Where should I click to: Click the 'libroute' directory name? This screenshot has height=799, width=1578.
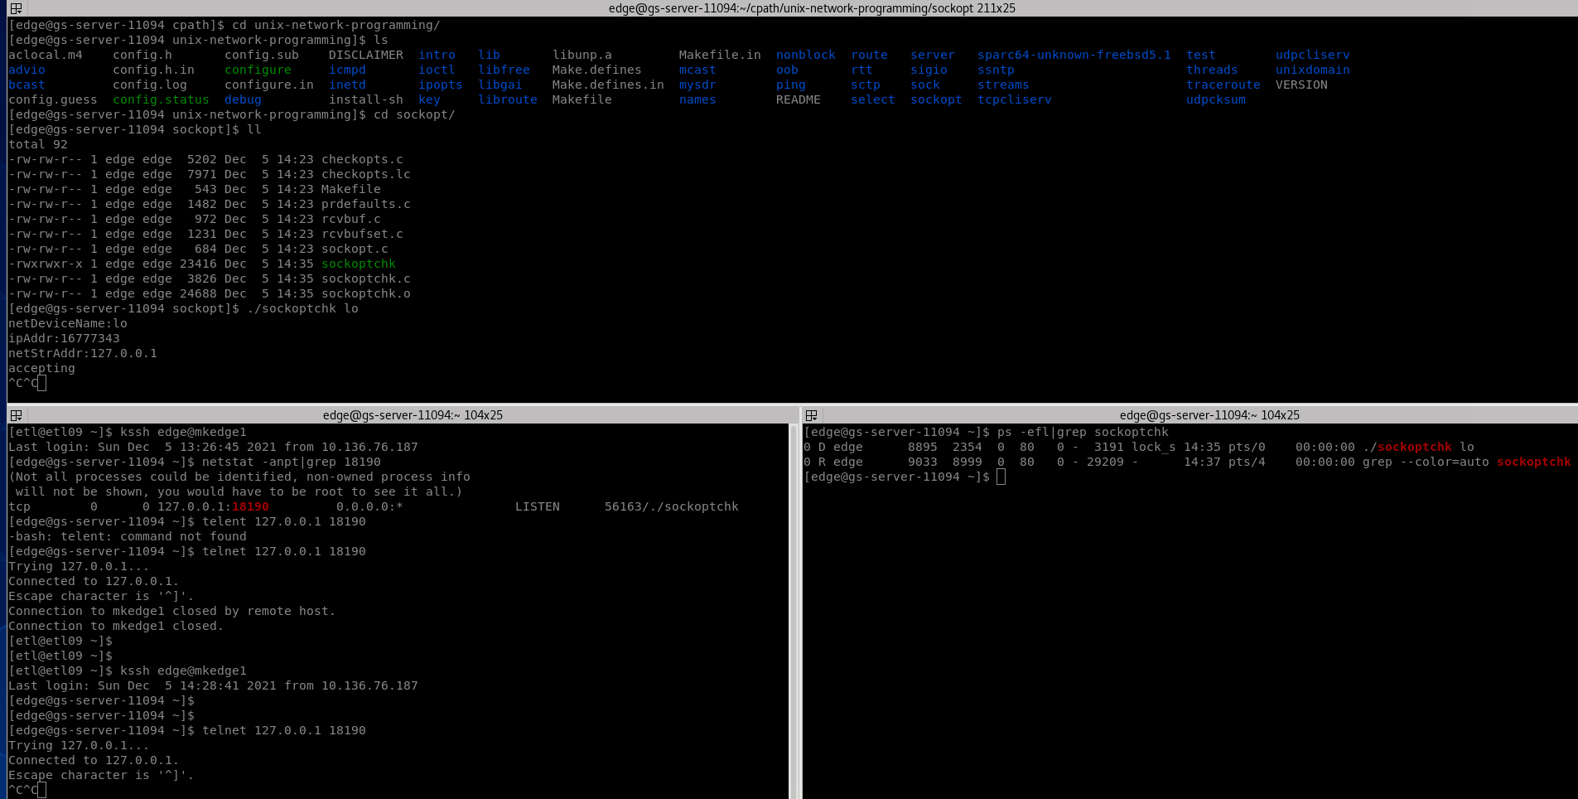tap(508, 99)
